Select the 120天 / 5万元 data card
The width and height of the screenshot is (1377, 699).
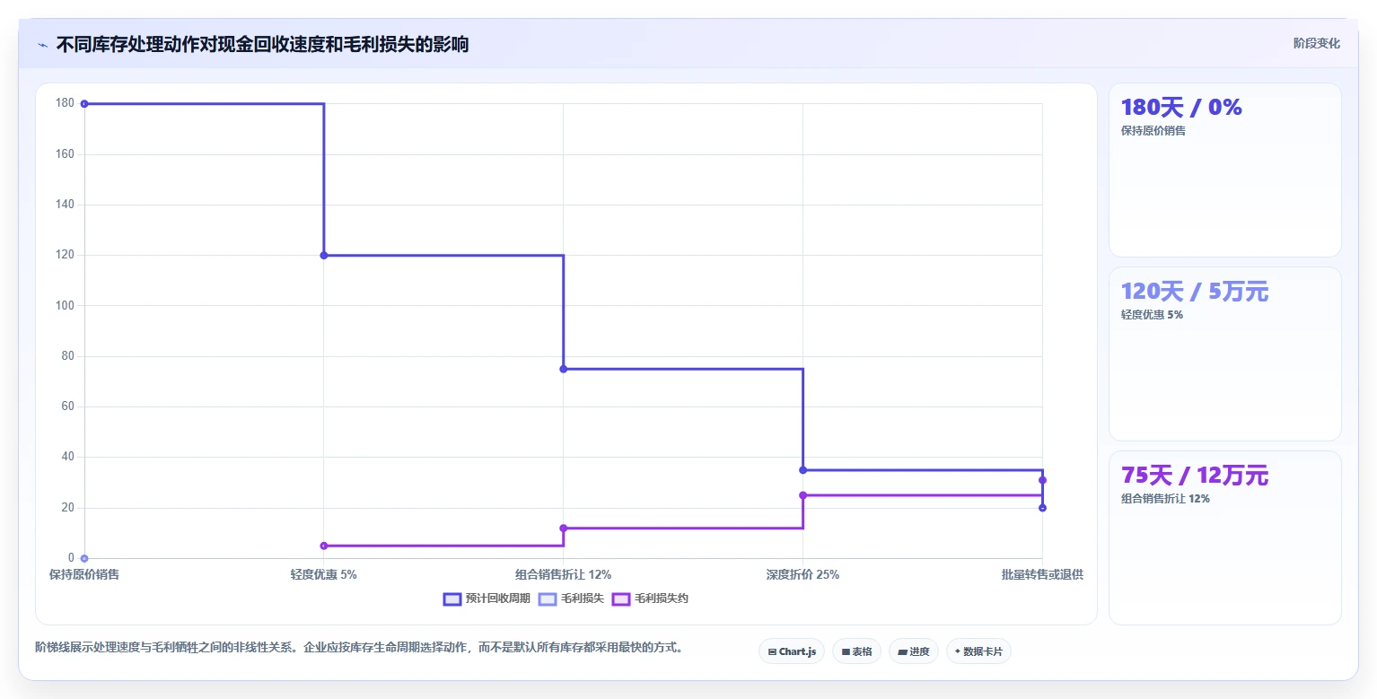pos(1224,354)
